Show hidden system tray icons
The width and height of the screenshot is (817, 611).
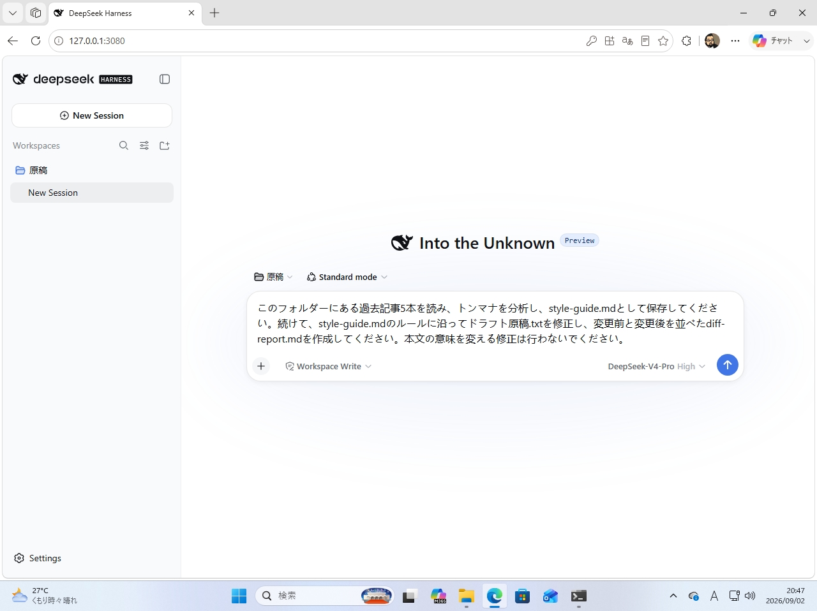pos(673,596)
